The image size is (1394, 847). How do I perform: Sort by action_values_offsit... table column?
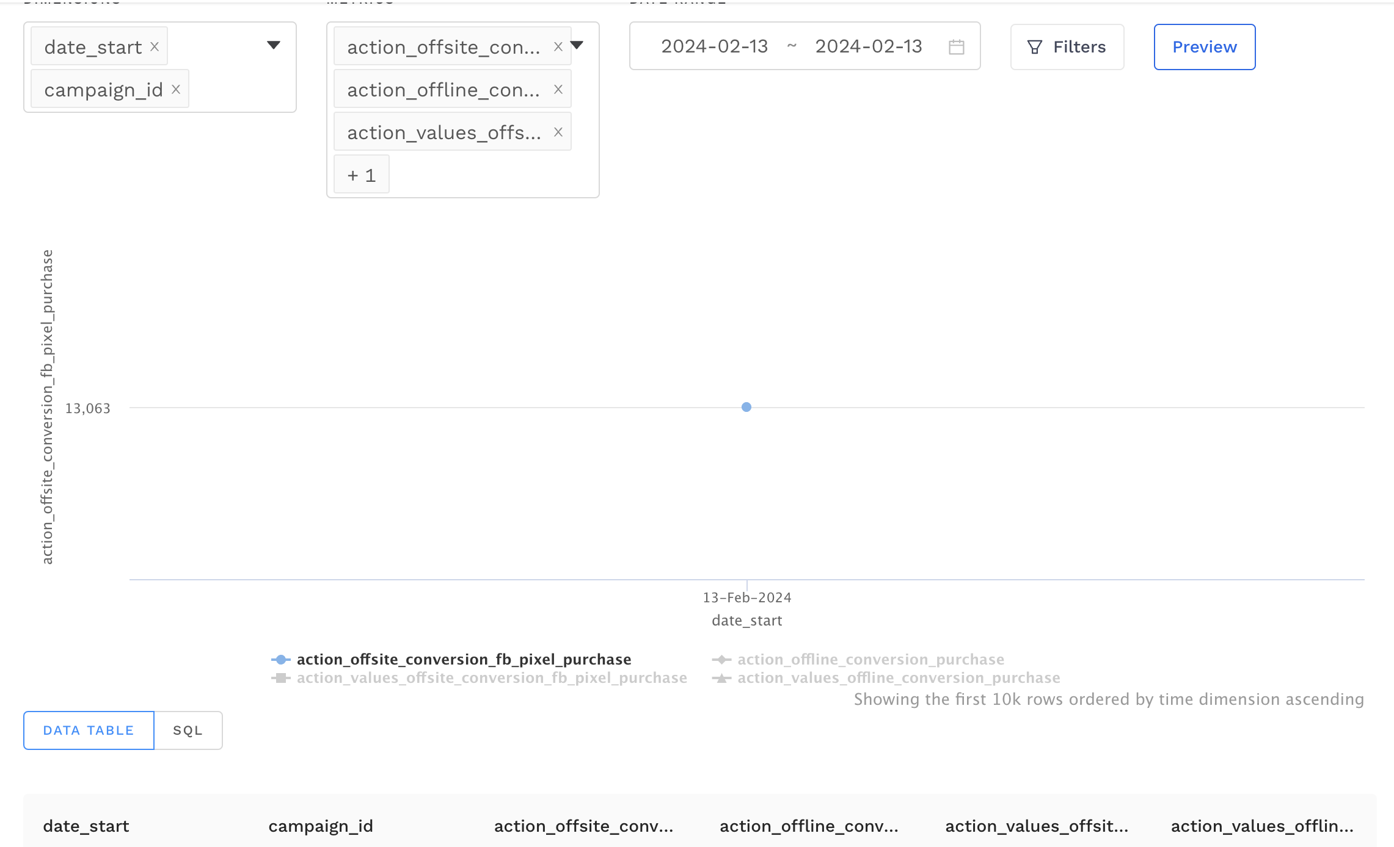click(x=1037, y=826)
